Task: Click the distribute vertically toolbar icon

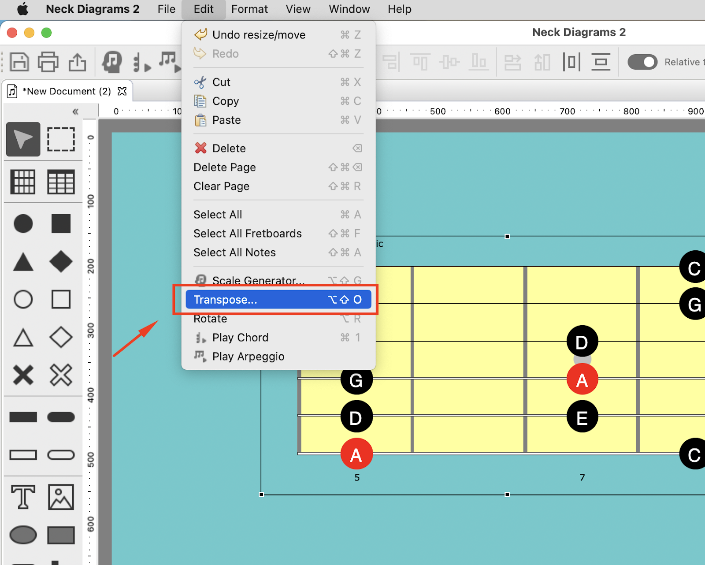Action: pos(601,62)
